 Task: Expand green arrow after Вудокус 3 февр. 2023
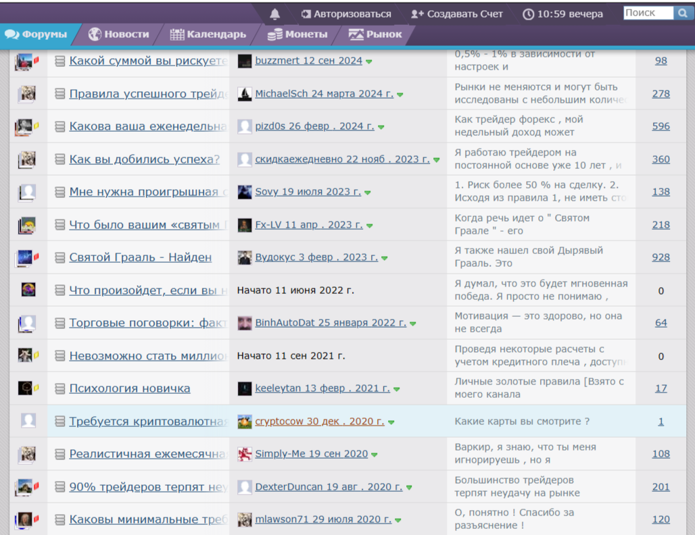click(x=384, y=258)
